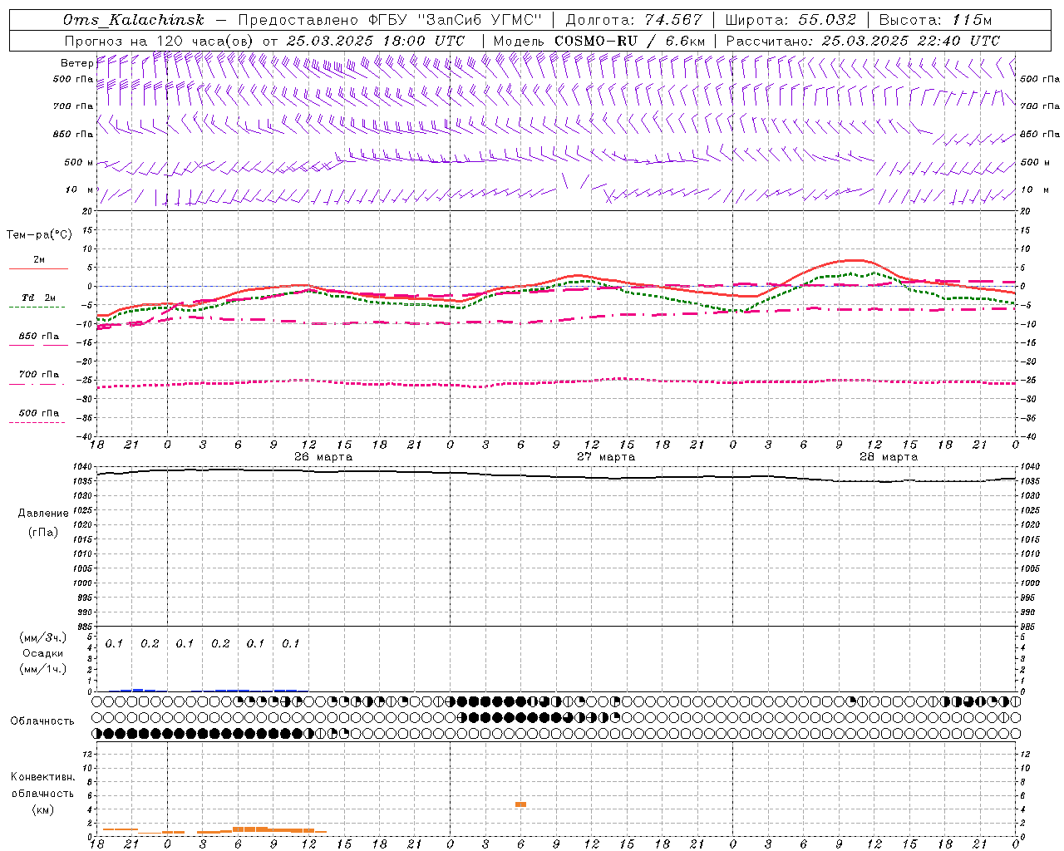Click the isolated orange convective bar on 27 марта

coord(520,804)
